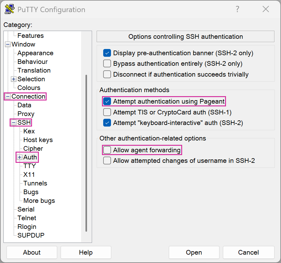Collapse the Window tree node

click(x=8, y=44)
